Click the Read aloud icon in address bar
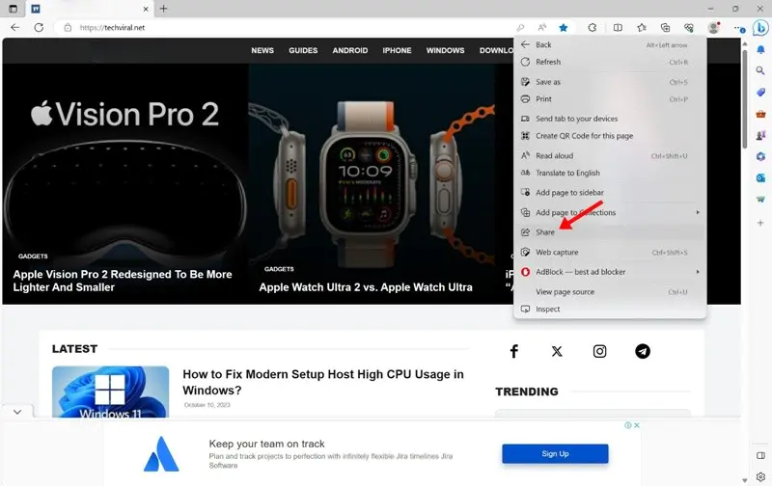772x486 pixels. tap(541, 28)
